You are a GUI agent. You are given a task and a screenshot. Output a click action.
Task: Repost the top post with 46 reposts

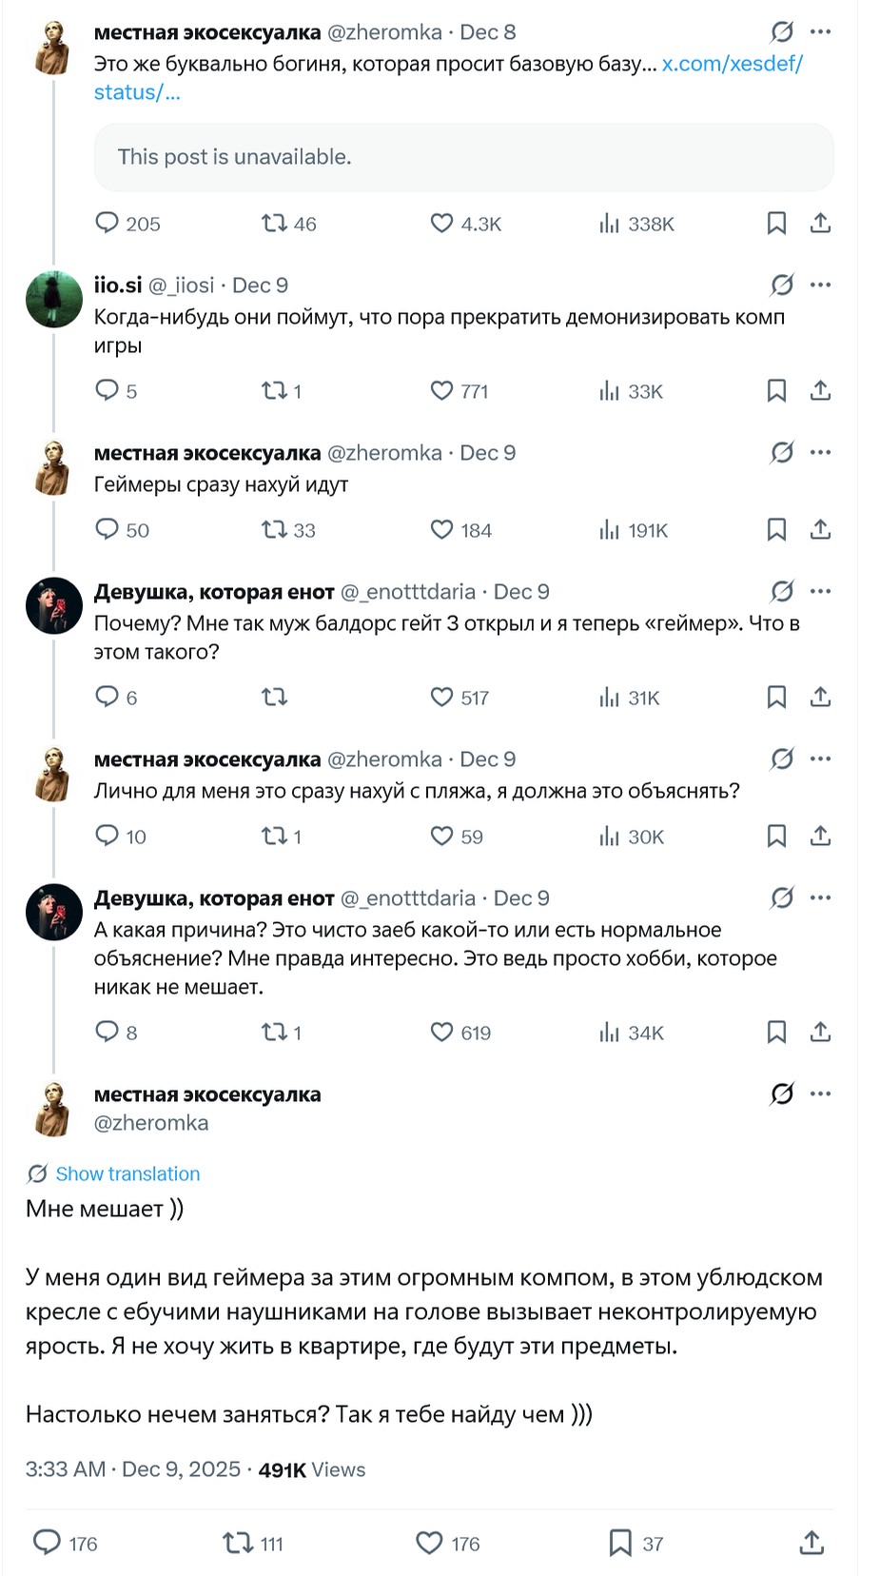click(274, 224)
